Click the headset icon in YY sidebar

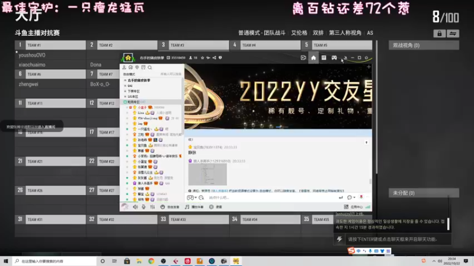coord(130,67)
